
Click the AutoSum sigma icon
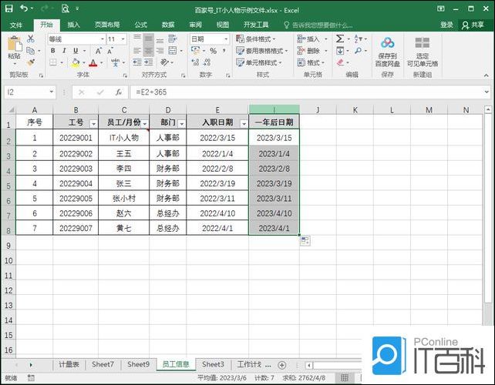click(340, 38)
